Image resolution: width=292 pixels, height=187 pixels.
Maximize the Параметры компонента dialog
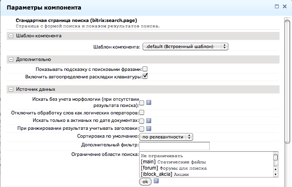click(276, 7)
